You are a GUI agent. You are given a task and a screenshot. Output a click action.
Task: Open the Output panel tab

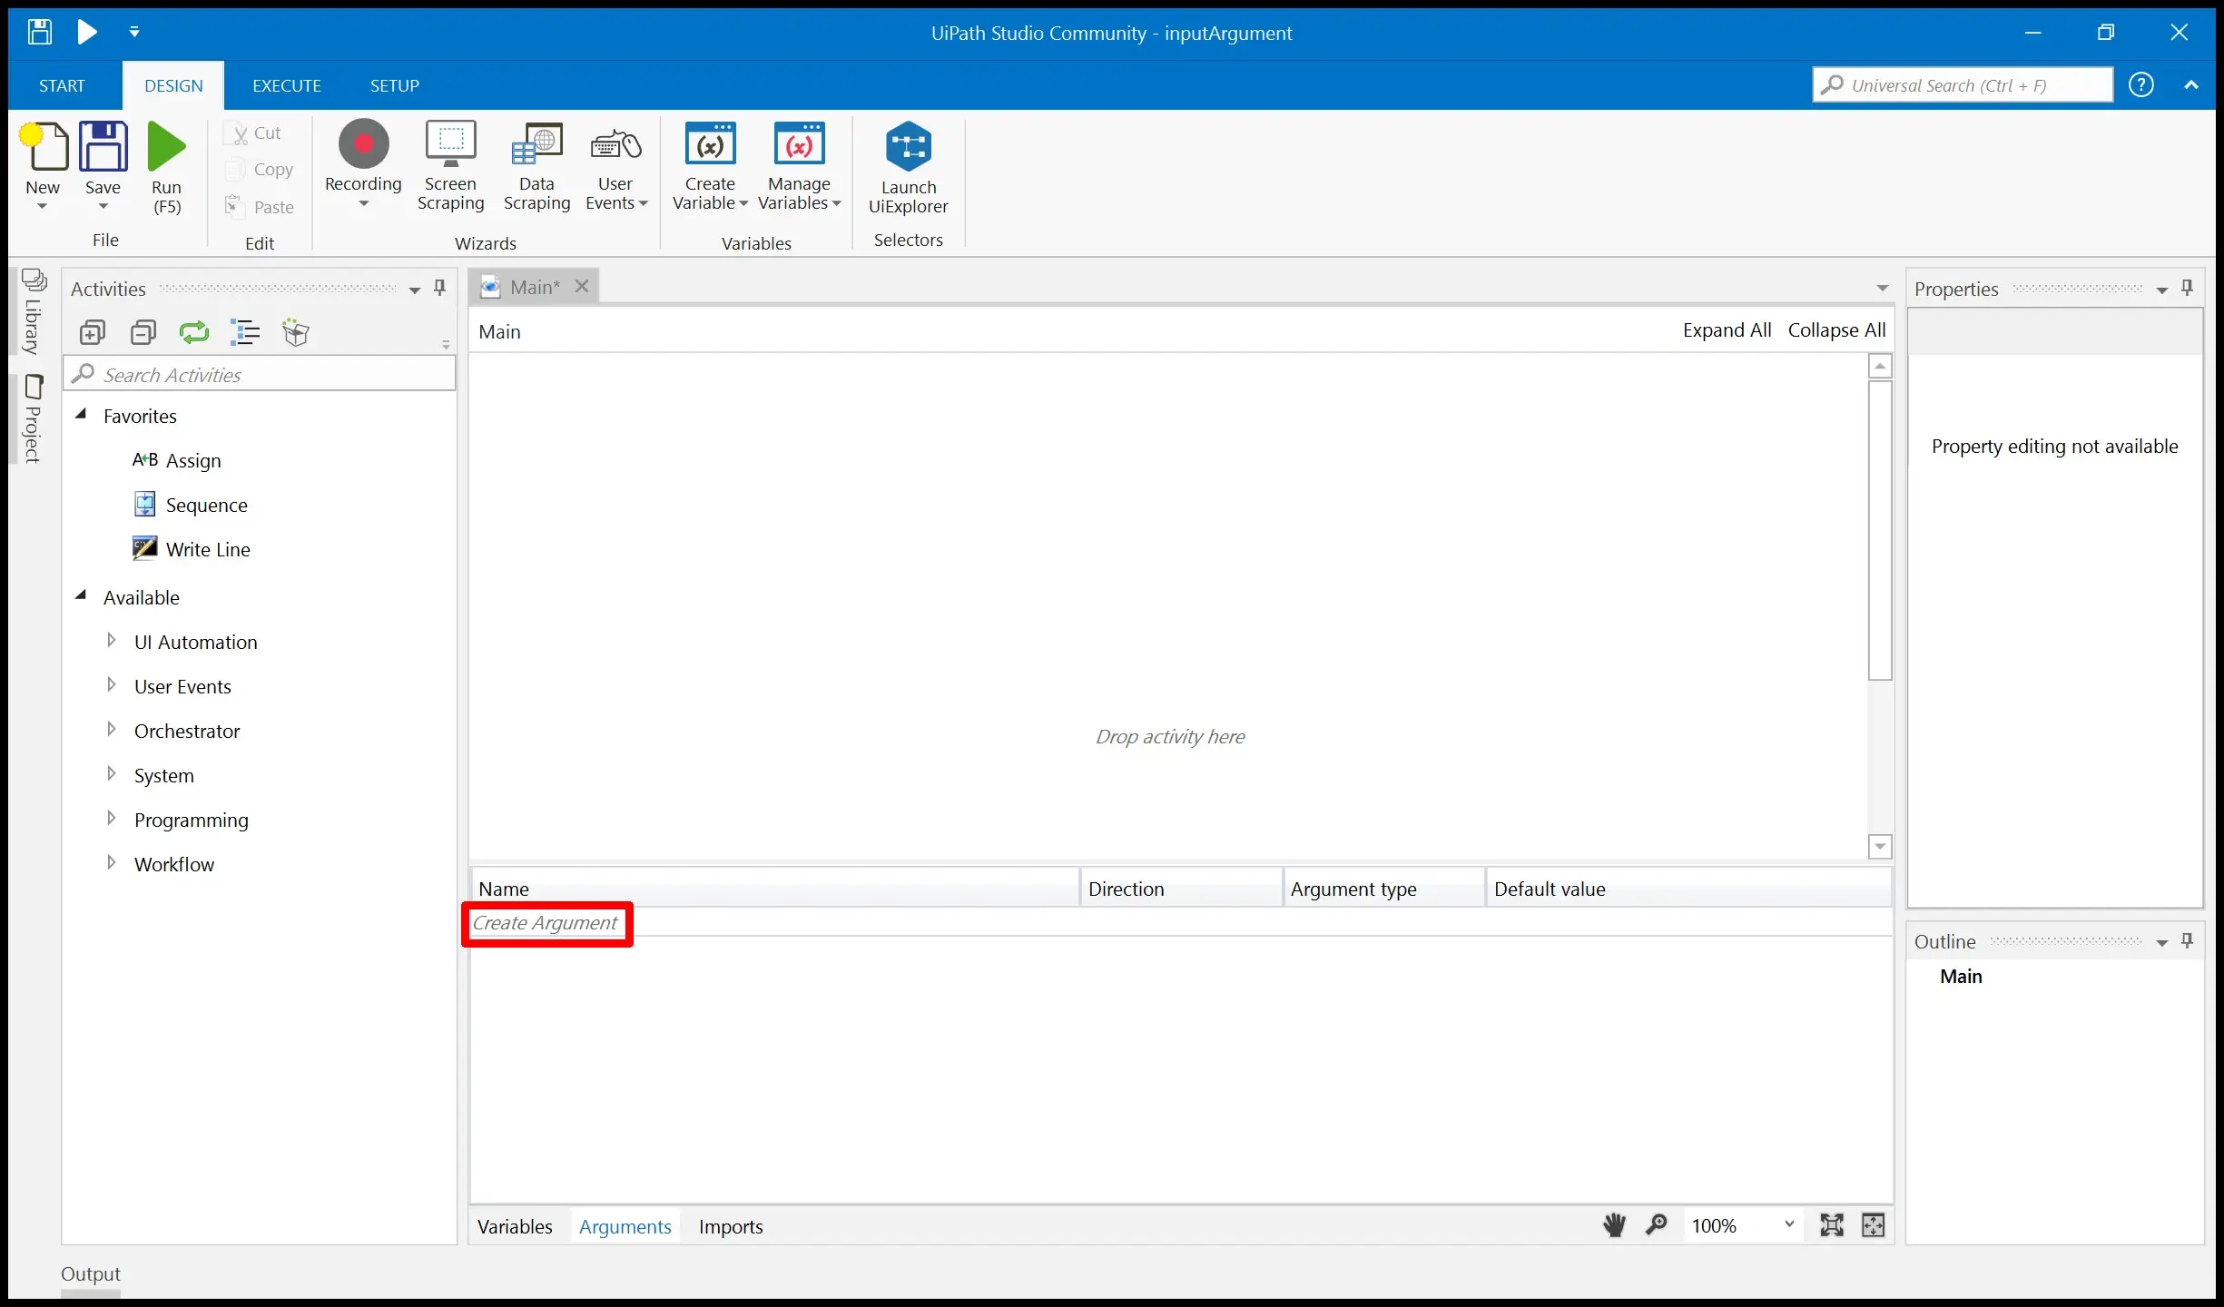pos(90,1274)
